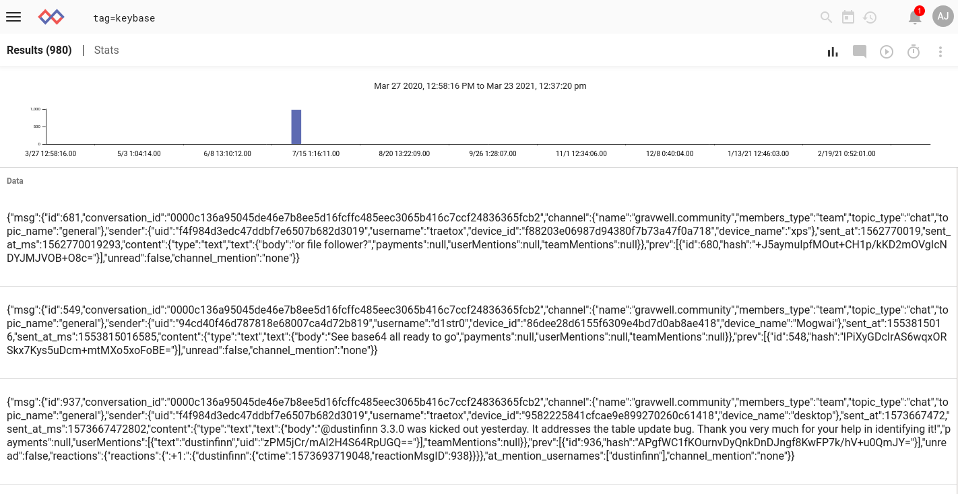Click the time range text above chart

pyautogui.click(x=480, y=86)
